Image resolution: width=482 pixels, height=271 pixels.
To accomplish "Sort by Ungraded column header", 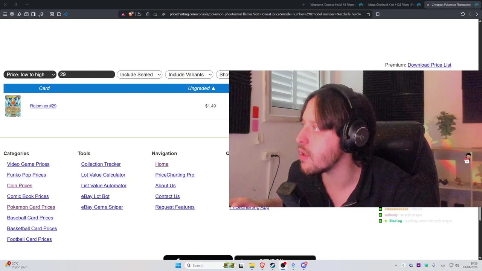I will [x=201, y=88].
